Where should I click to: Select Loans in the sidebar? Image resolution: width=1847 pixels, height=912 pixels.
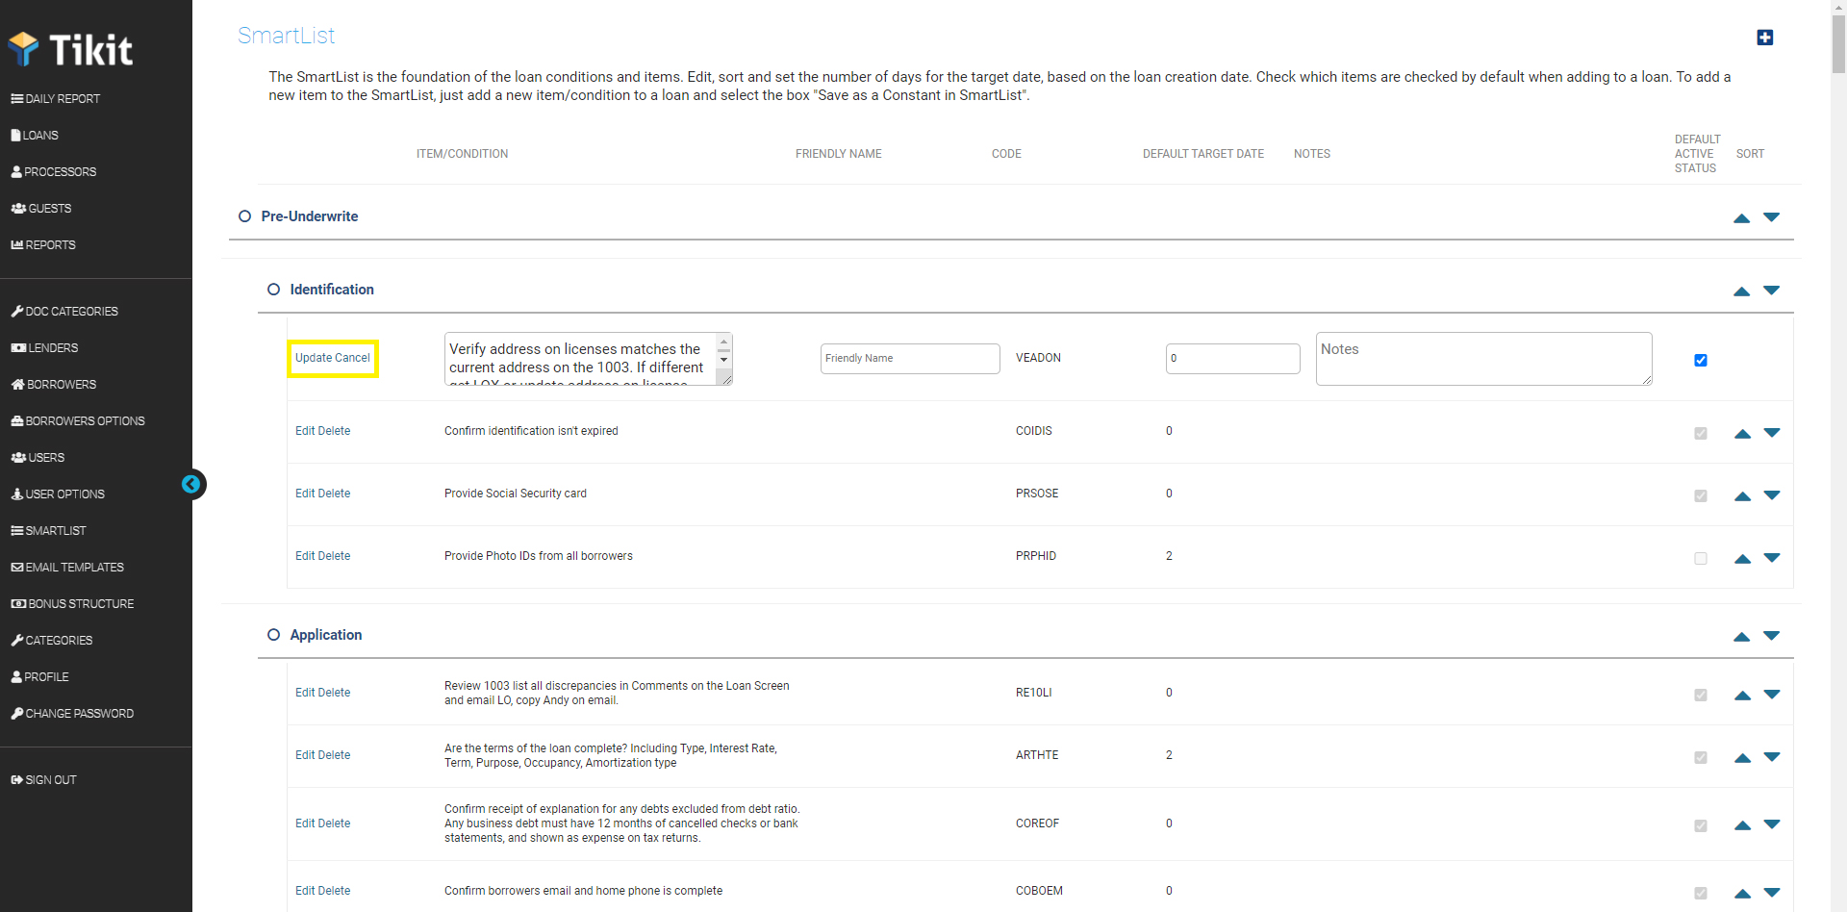point(40,135)
